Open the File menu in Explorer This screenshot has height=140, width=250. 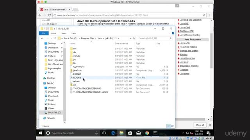coord(44,33)
